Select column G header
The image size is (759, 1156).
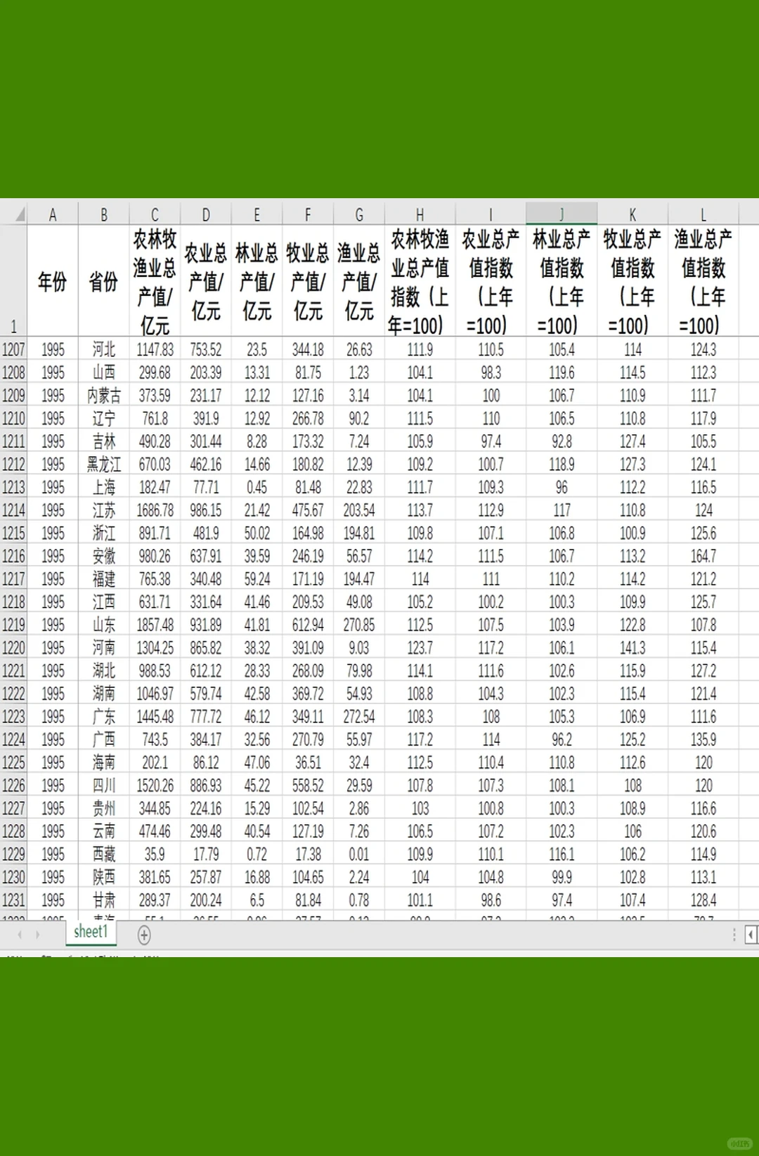(359, 215)
